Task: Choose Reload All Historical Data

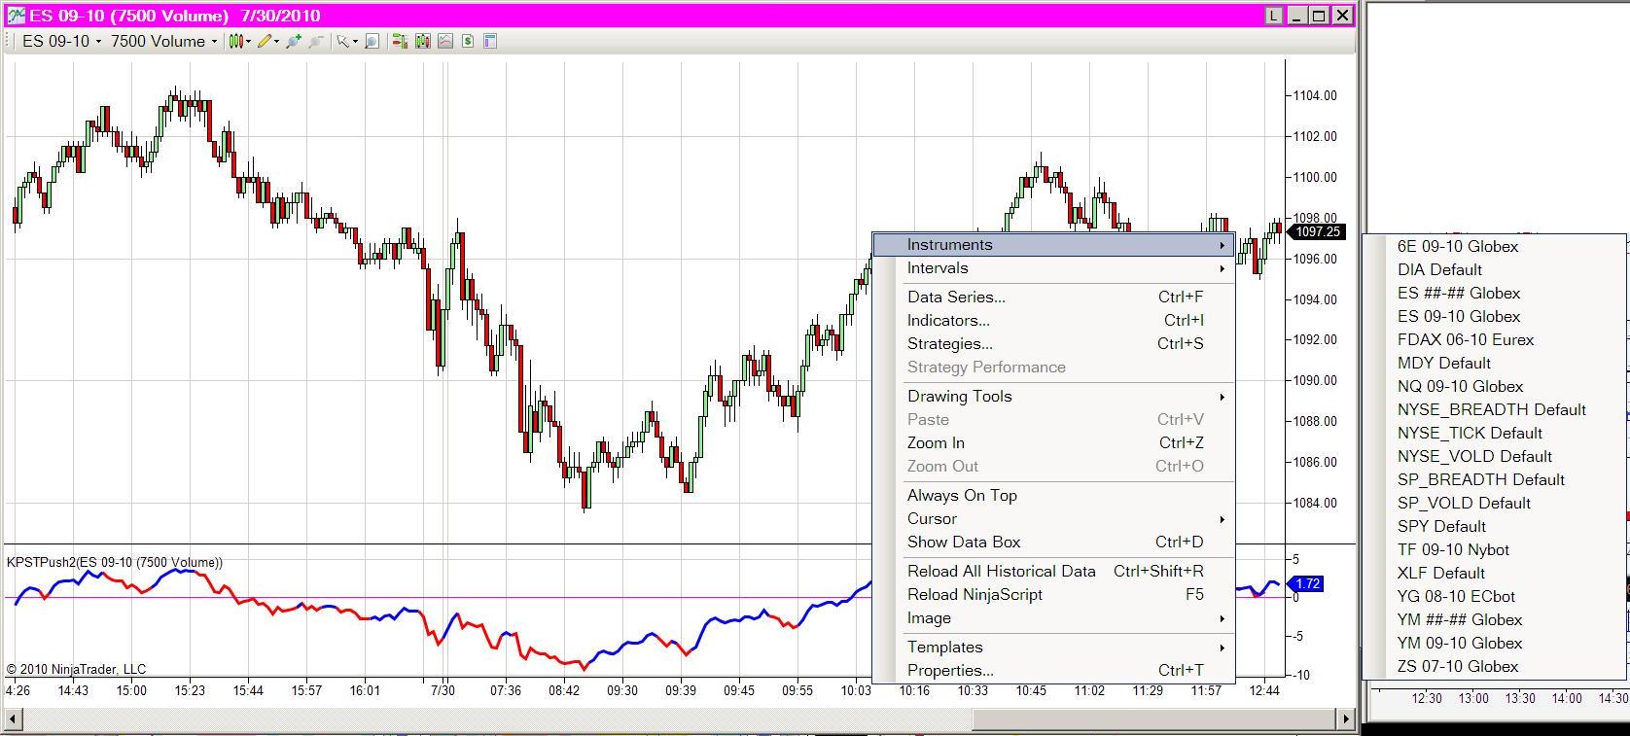Action: (1053, 572)
